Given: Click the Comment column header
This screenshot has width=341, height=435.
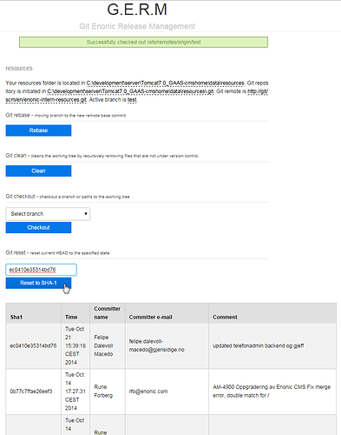Looking at the screenshot, I should (x=225, y=317).
